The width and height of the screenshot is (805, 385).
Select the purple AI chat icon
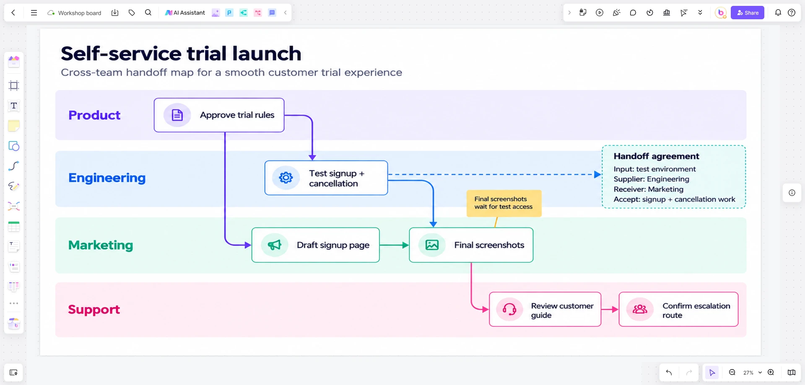pyautogui.click(x=272, y=13)
